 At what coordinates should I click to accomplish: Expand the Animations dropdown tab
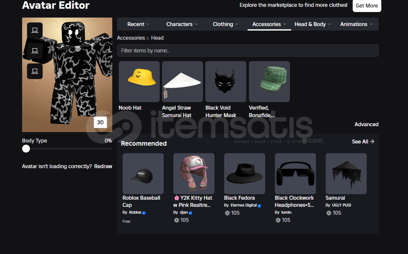click(x=356, y=24)
